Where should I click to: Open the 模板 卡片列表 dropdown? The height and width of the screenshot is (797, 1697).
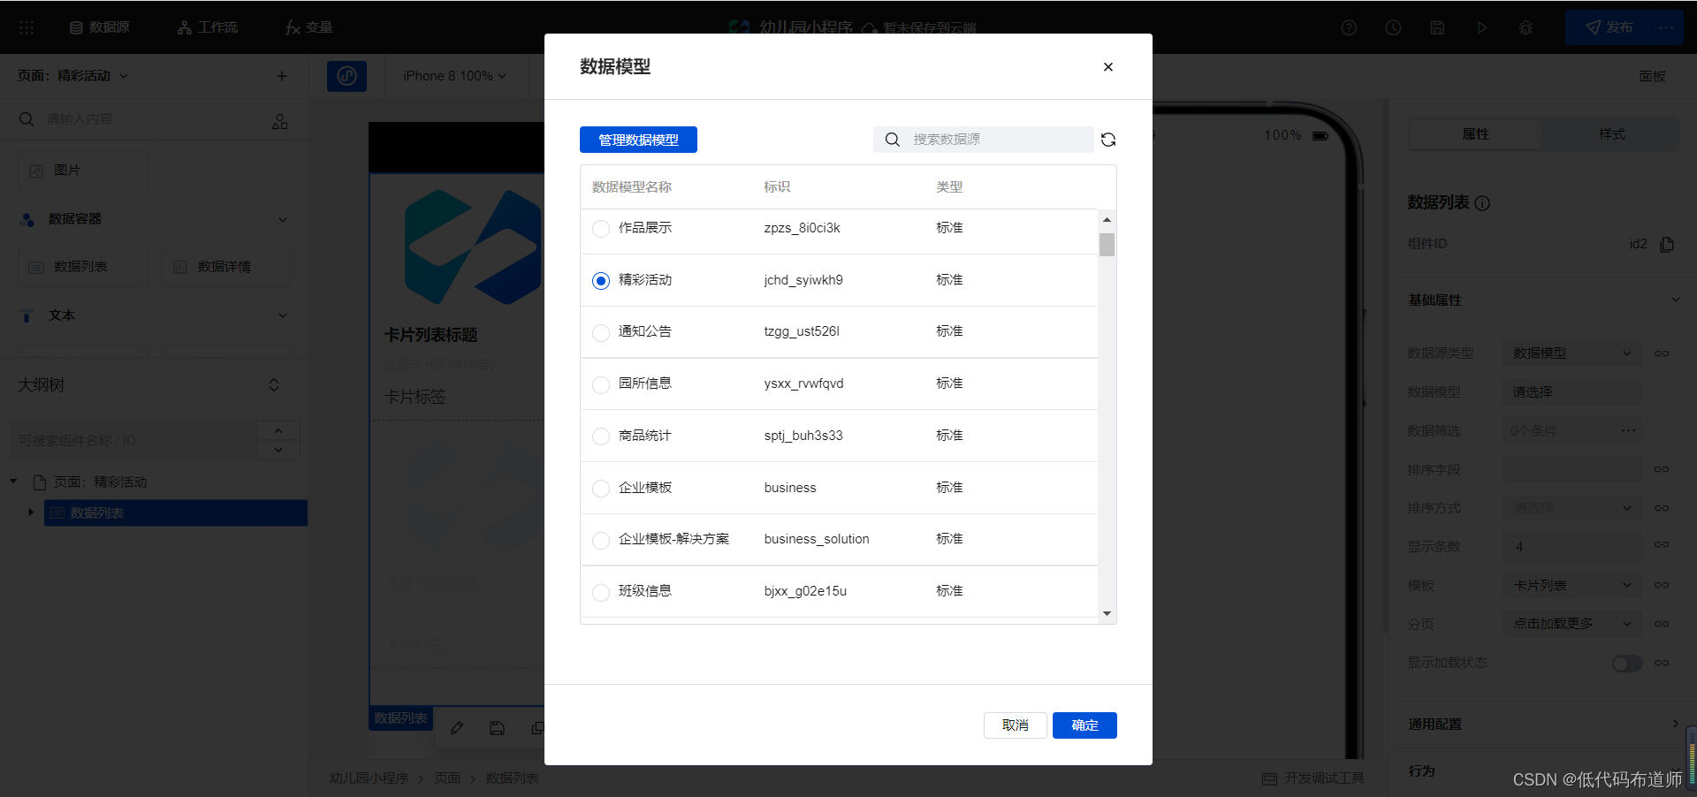point(1571,585)
